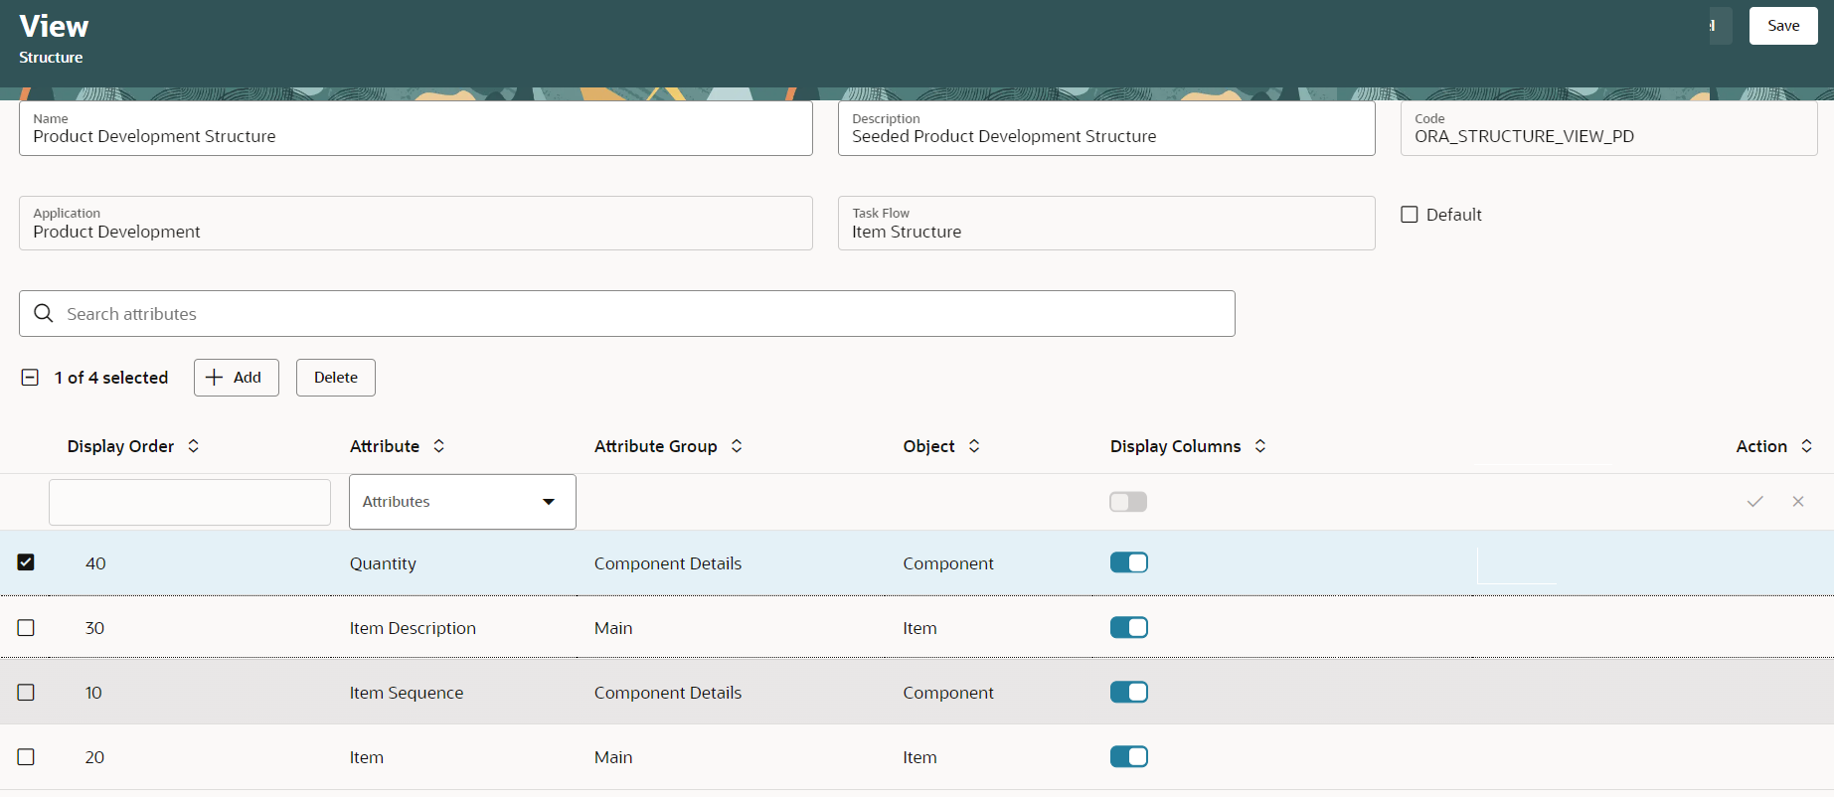Click the Application field
This screenshot has height=797, width=1834.
click(416, 223)
